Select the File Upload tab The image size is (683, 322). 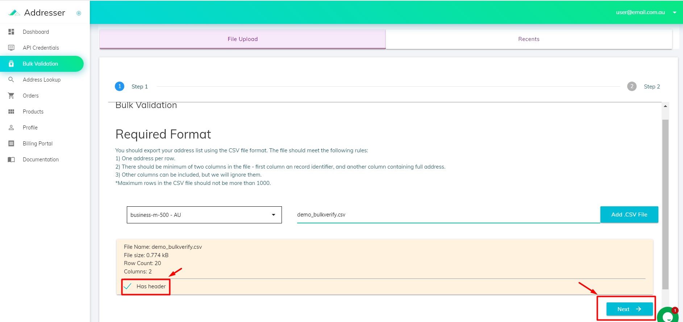[242, 39]
